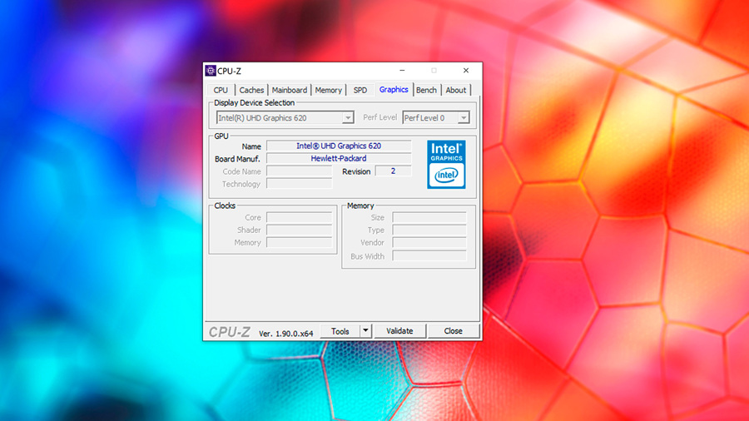Click the Intel Graphics logo
This screenshot has width=749, height=421.
click(x=446, y=164)
